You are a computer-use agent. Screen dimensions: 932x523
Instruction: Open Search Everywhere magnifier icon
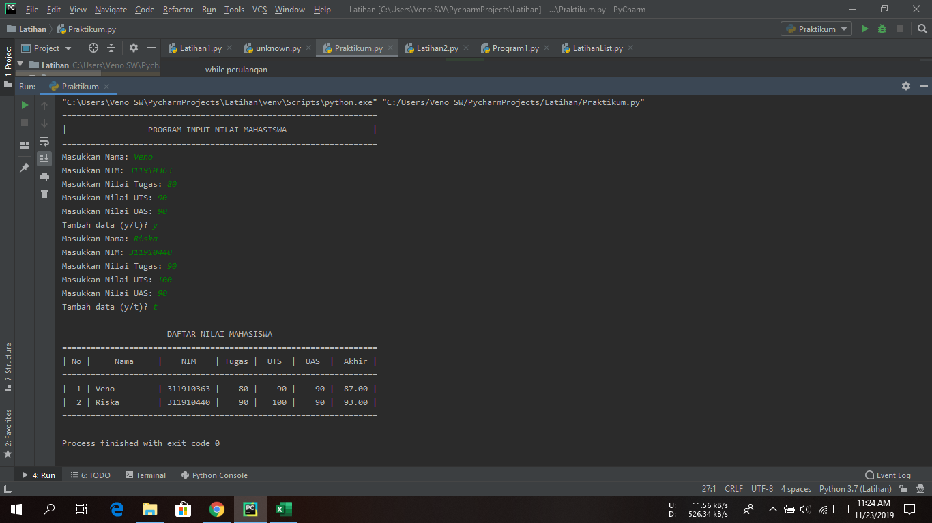click(x=922, y=29)
